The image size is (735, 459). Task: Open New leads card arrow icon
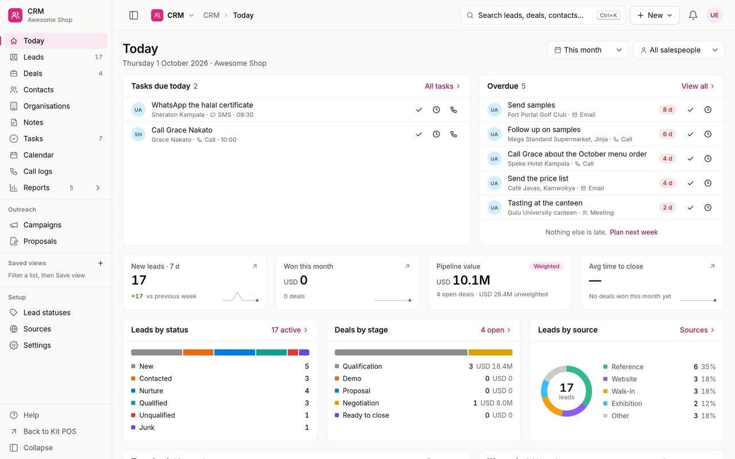(255, 266)
